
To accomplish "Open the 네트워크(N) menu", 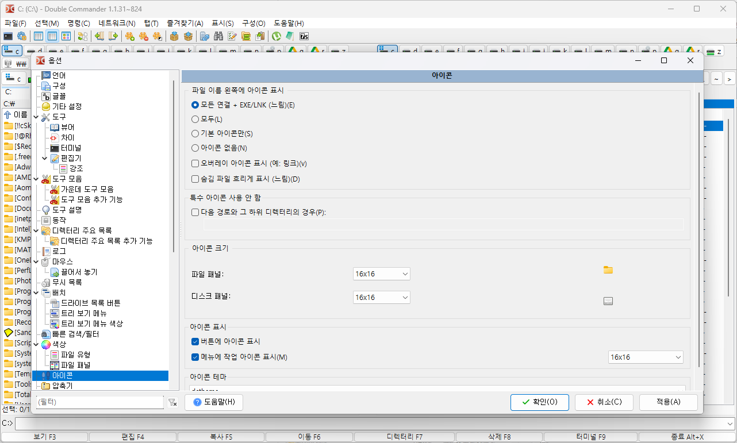I will tap(117, 23).
